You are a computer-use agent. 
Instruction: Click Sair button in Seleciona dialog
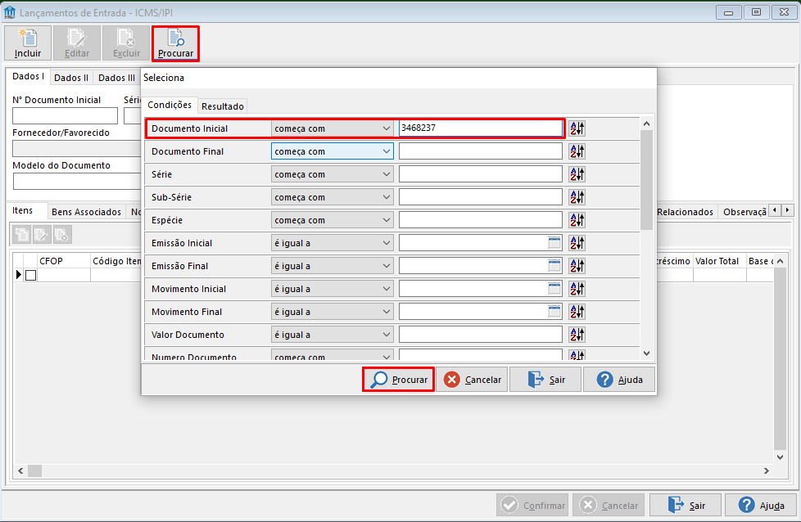click(545, 380)
